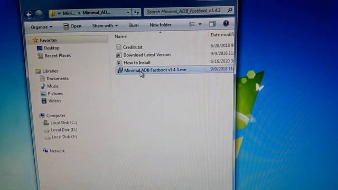Open the Documents library
The image size is (338, 190).
(58, 79)
